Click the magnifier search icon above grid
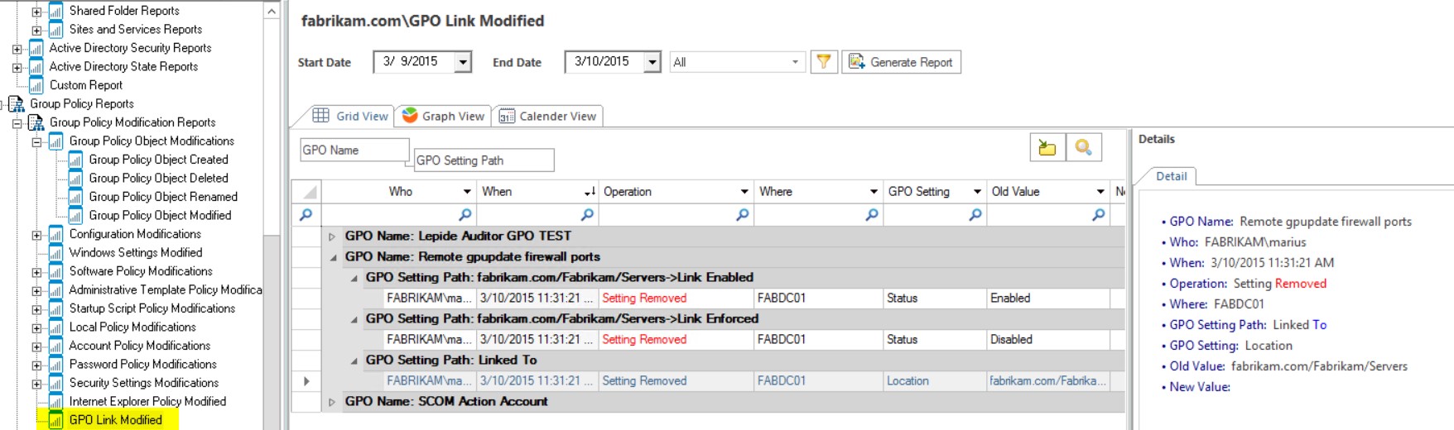Screen dimensions: 1454x430 1083,148
